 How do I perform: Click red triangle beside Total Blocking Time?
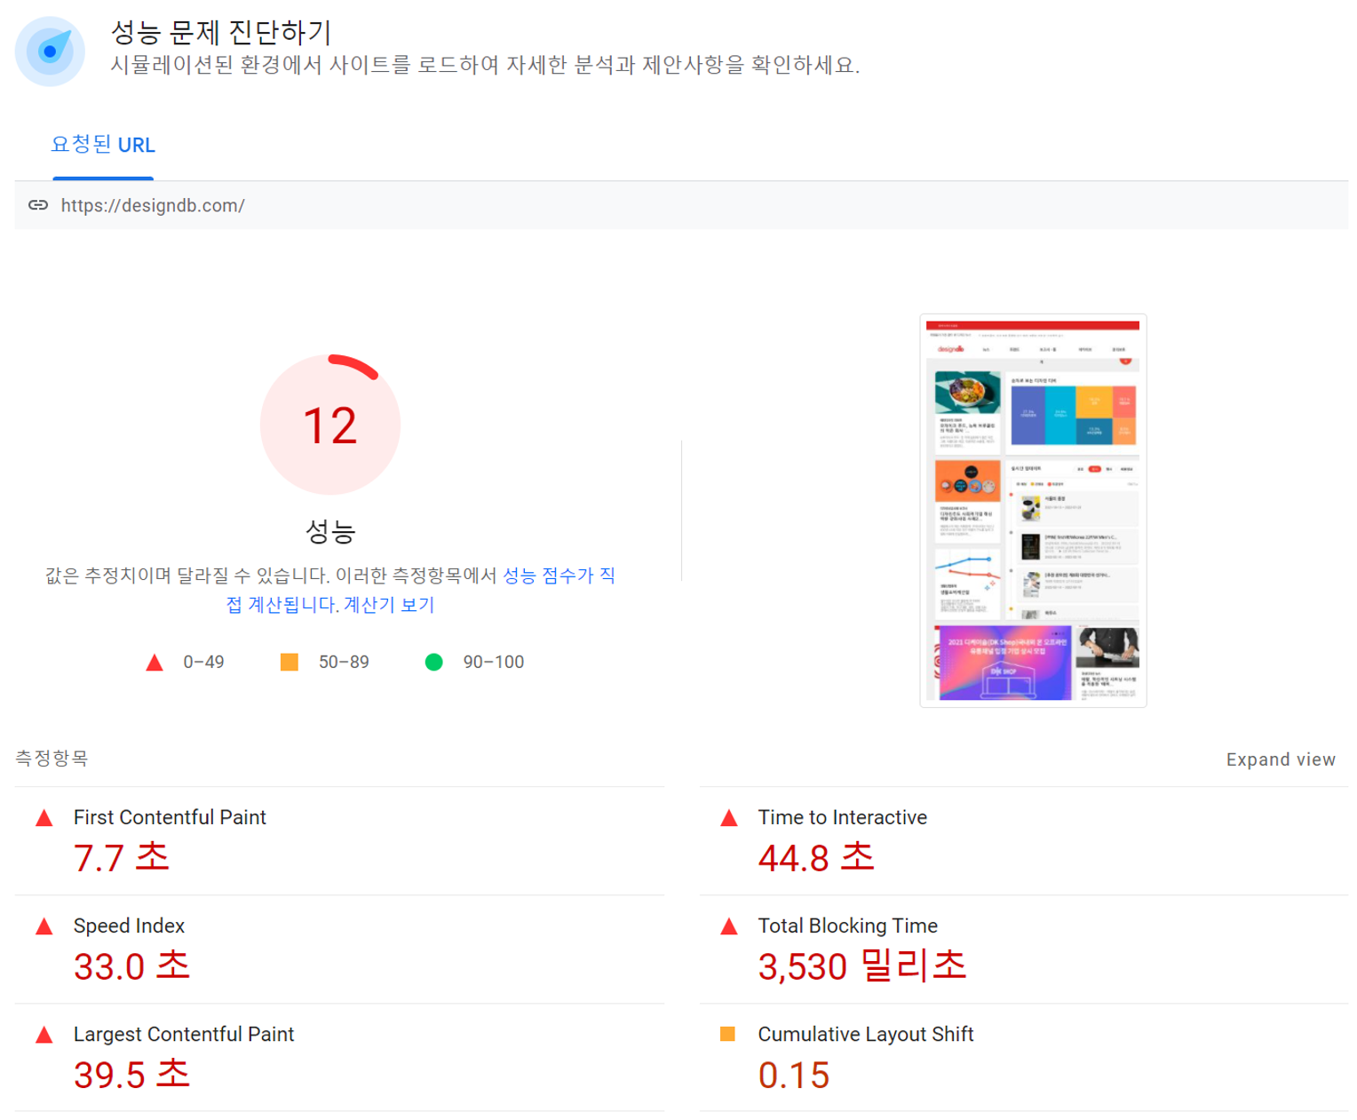[x=728, y=926]
